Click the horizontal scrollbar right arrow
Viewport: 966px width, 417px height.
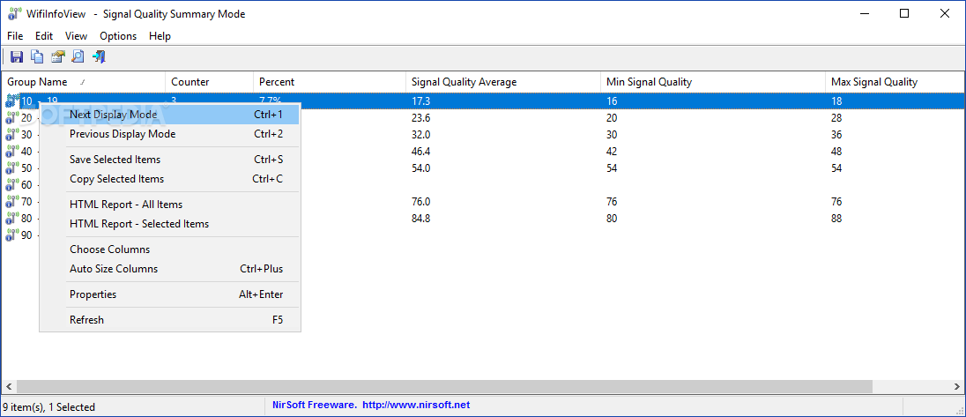[957, 386]
